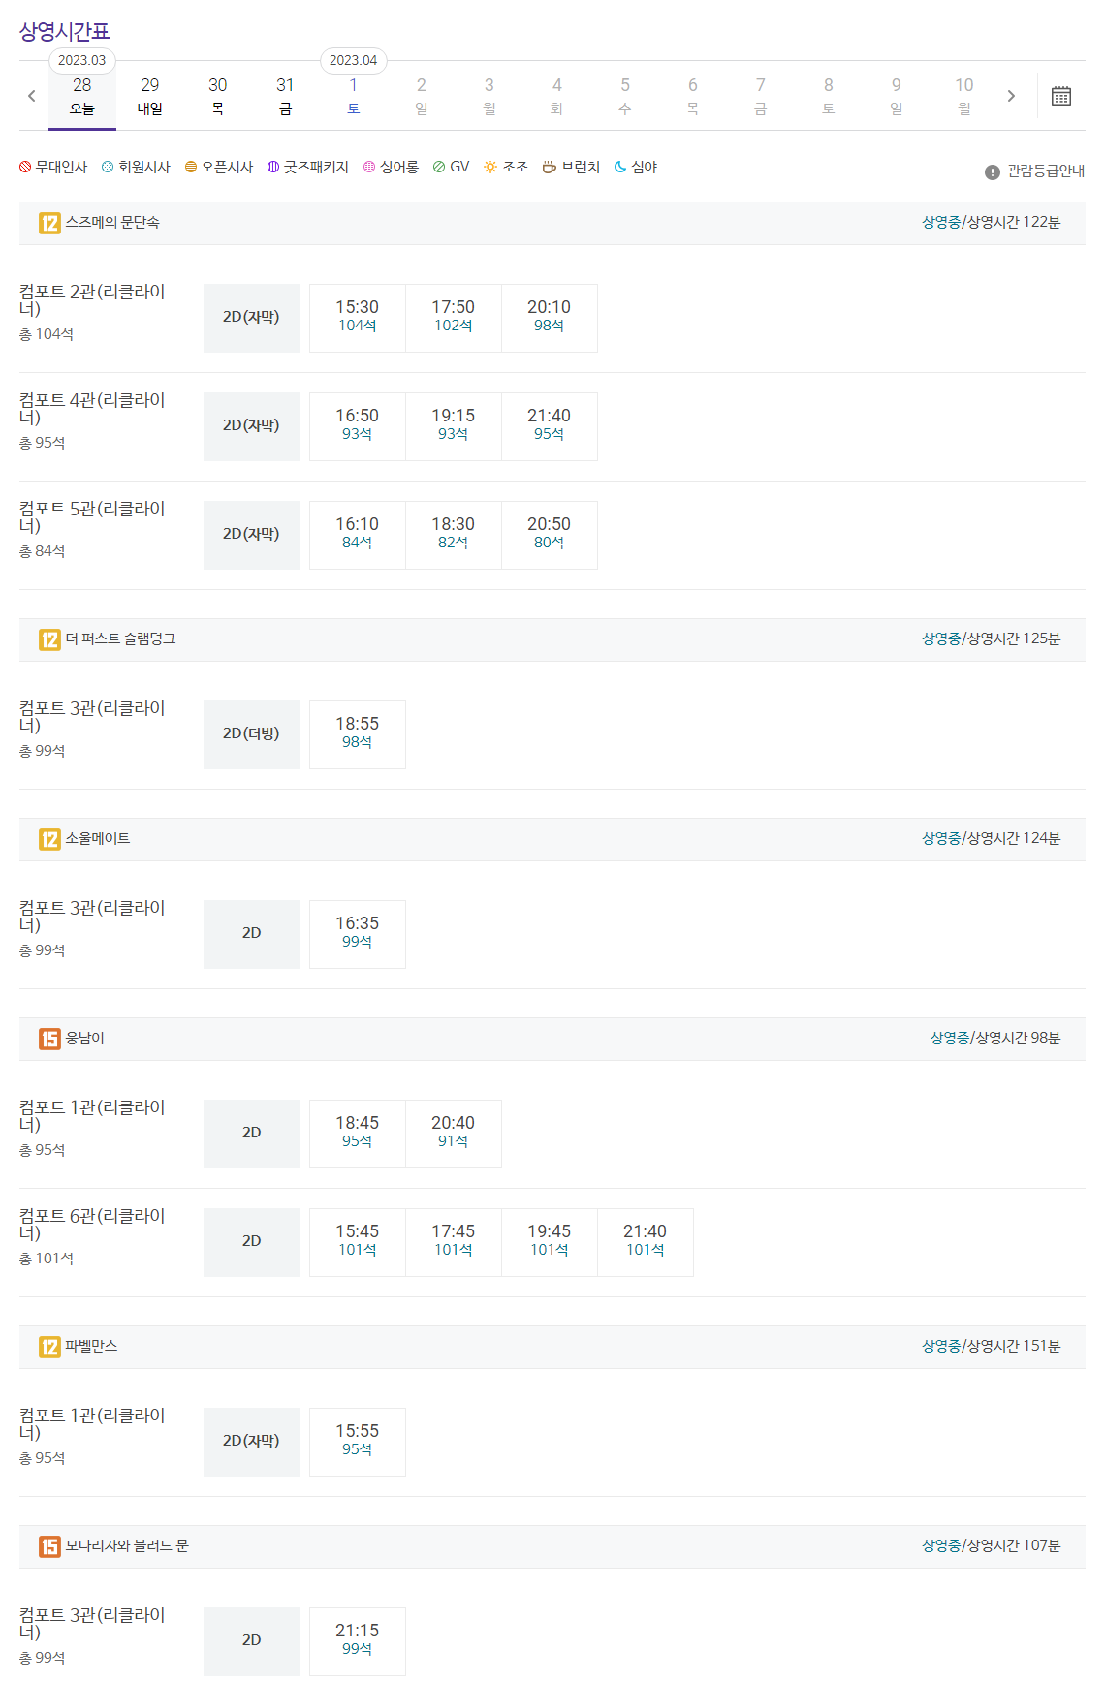Show later dates with right arrow
Screen dimensions: 1105x1681
tap(1011, 96)
